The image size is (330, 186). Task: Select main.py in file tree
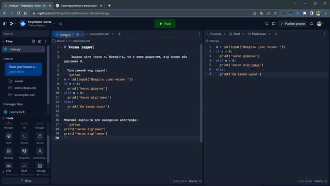point(23,50)
